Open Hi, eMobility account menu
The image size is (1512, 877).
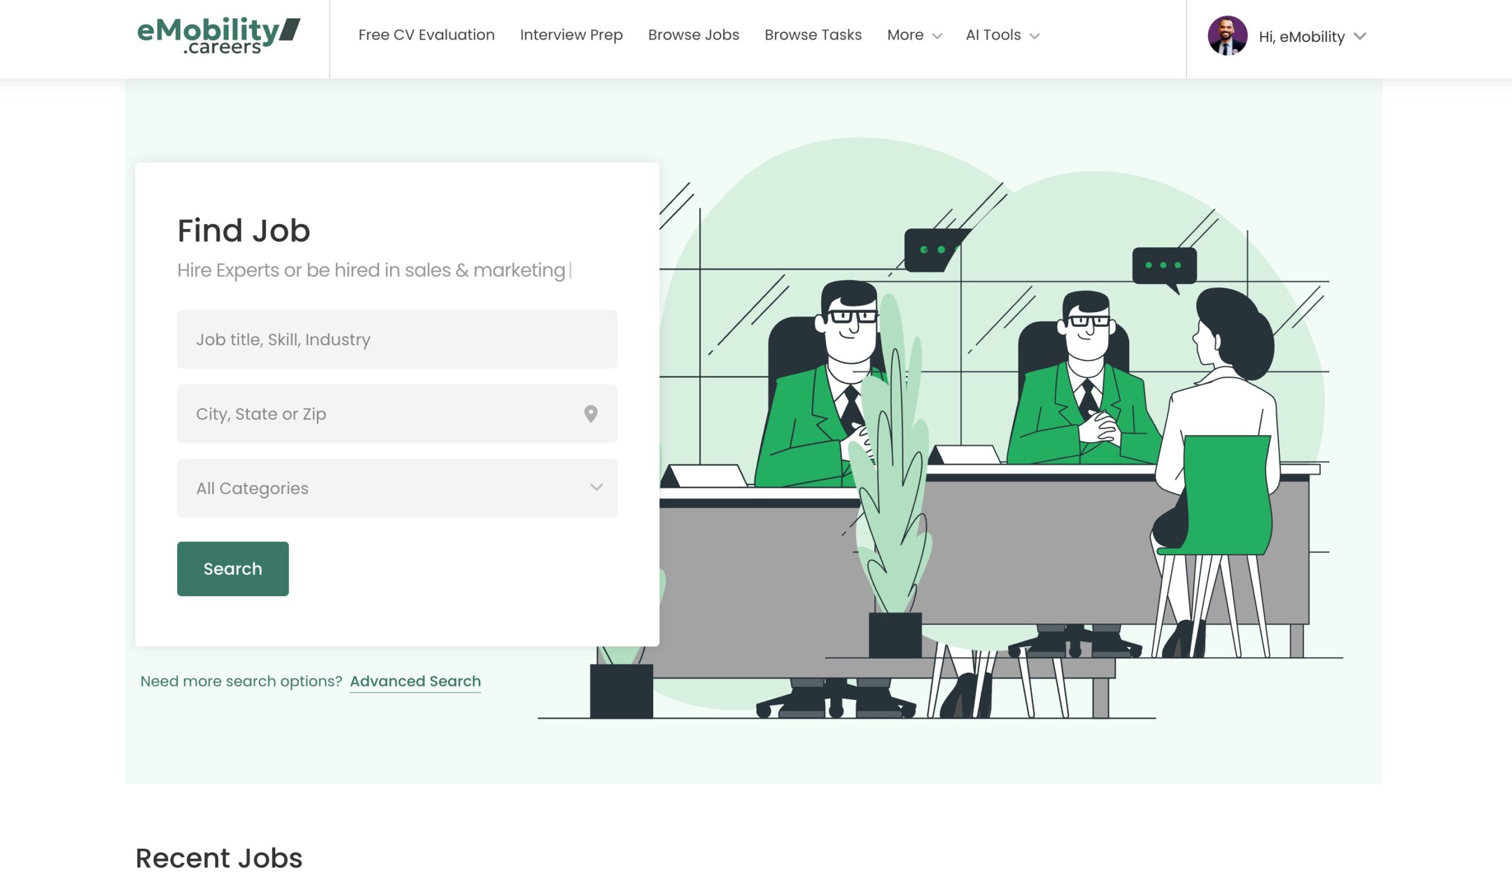tap(1301, 37)
